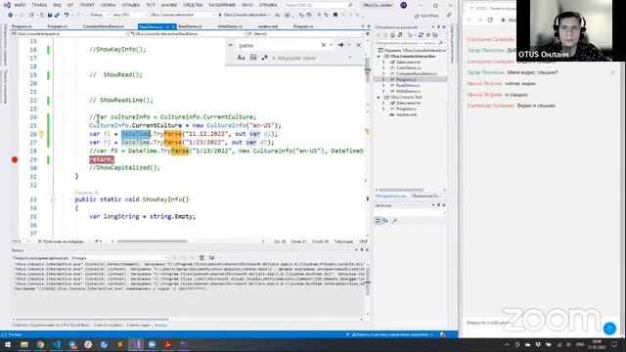Open the 'Show output from' dropdown
The width and height of the screenshot is (626, 352).
click(118, 258)
